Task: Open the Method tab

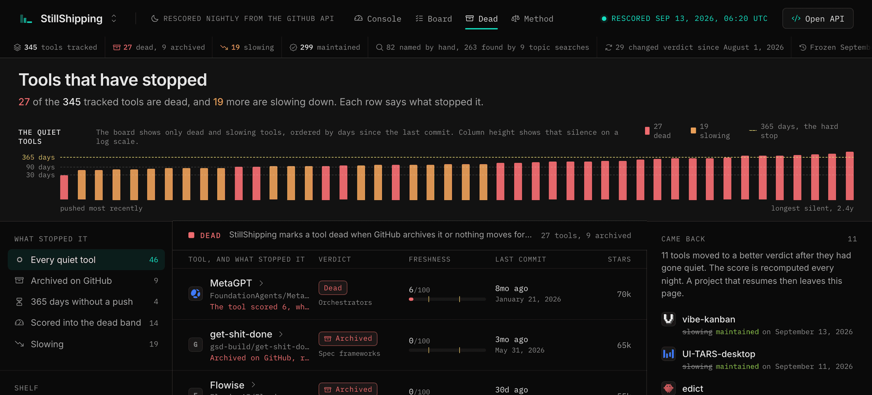Action: [x=532, y=19]
